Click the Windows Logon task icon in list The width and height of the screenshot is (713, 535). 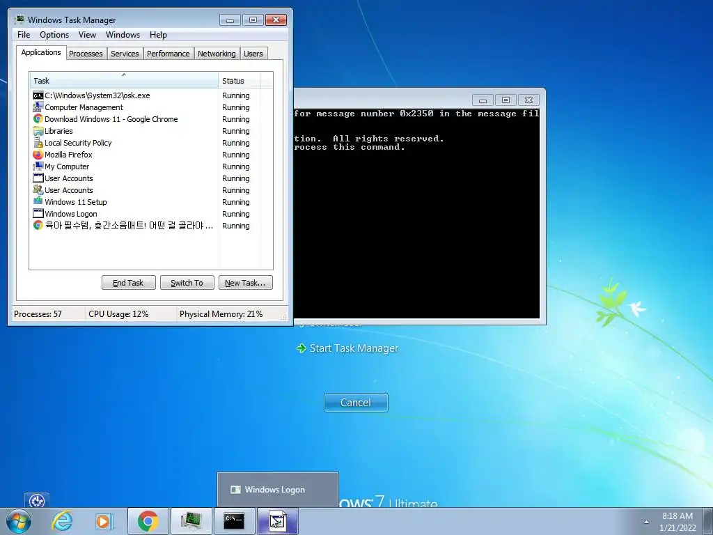(38, 214)
